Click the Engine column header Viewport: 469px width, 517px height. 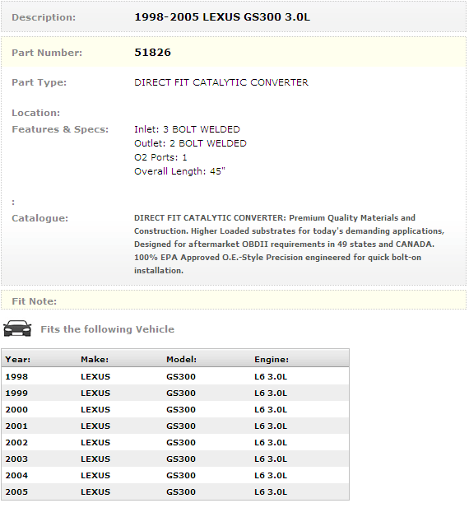pos(272,360)
